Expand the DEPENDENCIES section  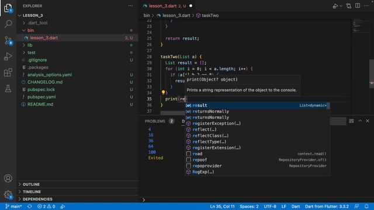coord(77,199)
